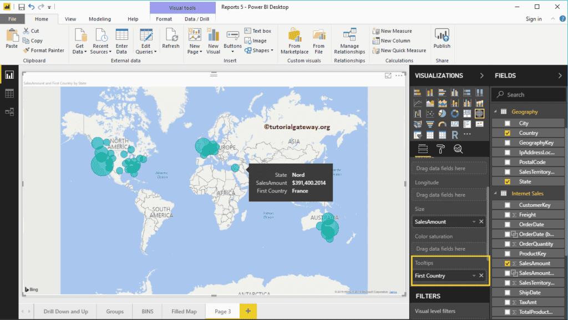This screenshot has height=320, width=568.
Task: Switch to the Filled Map page tab
Action: click(183, 311)
